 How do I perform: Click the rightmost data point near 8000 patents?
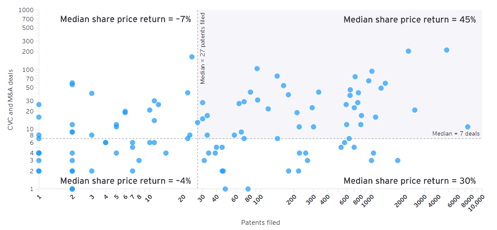tap(468, 127)
